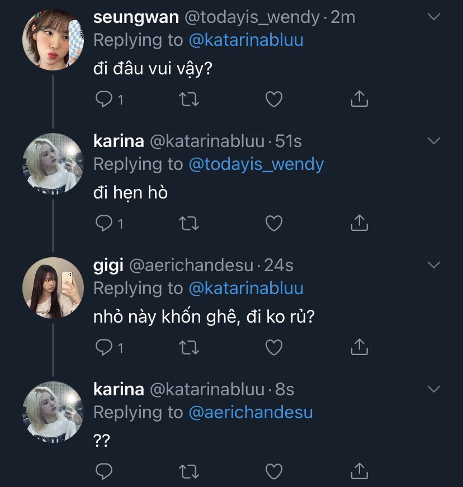The height and width of the screenshot is (487, 463).
Task: Open chevron menu on karina's "??" tweet
Action: [434, 389]
